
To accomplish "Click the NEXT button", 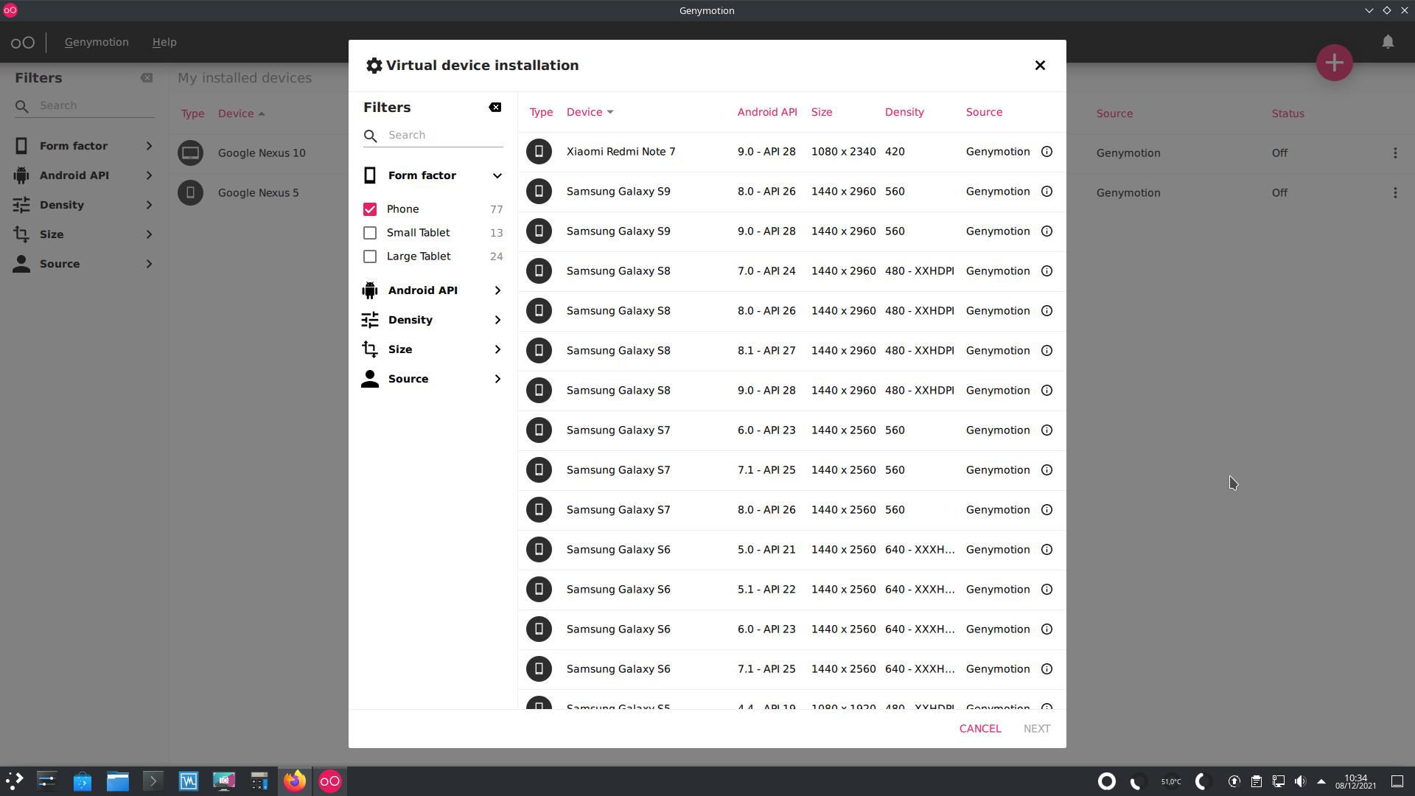I will 1036,729.
